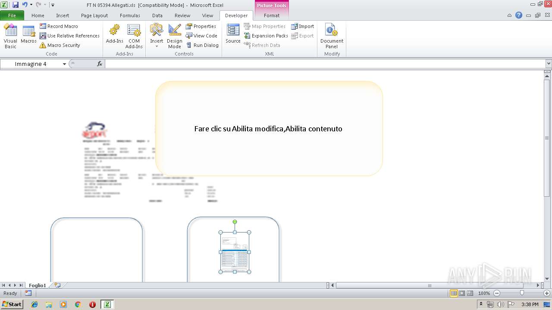This screenshot has width=552, height=310.
Task: Click Run Dialog
Action: [202, 45]
